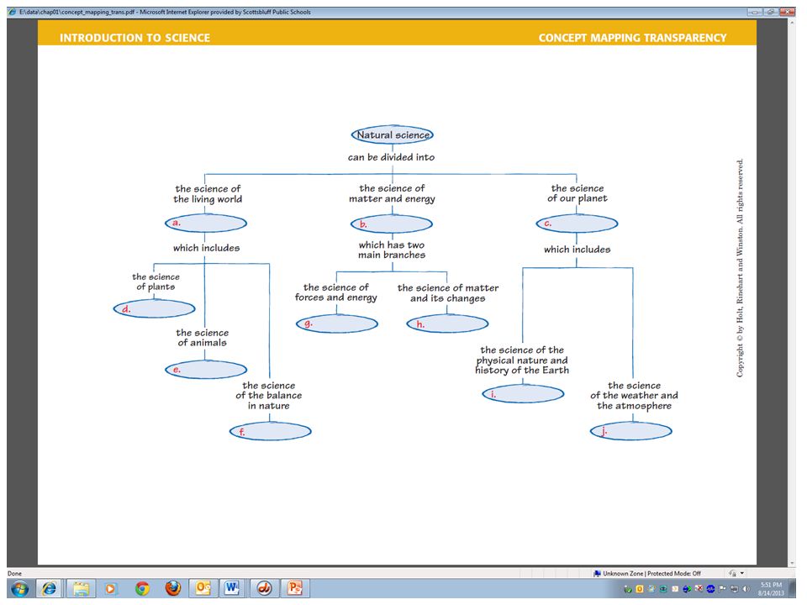Launch Windows Media Player from taskbar

111,588
